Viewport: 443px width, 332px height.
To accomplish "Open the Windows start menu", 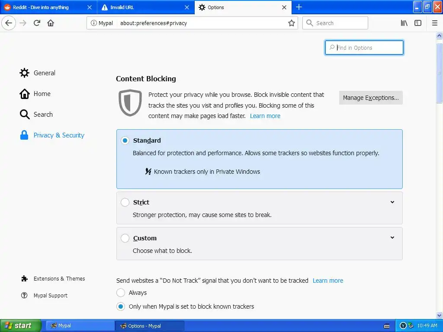I will (20, 326).
